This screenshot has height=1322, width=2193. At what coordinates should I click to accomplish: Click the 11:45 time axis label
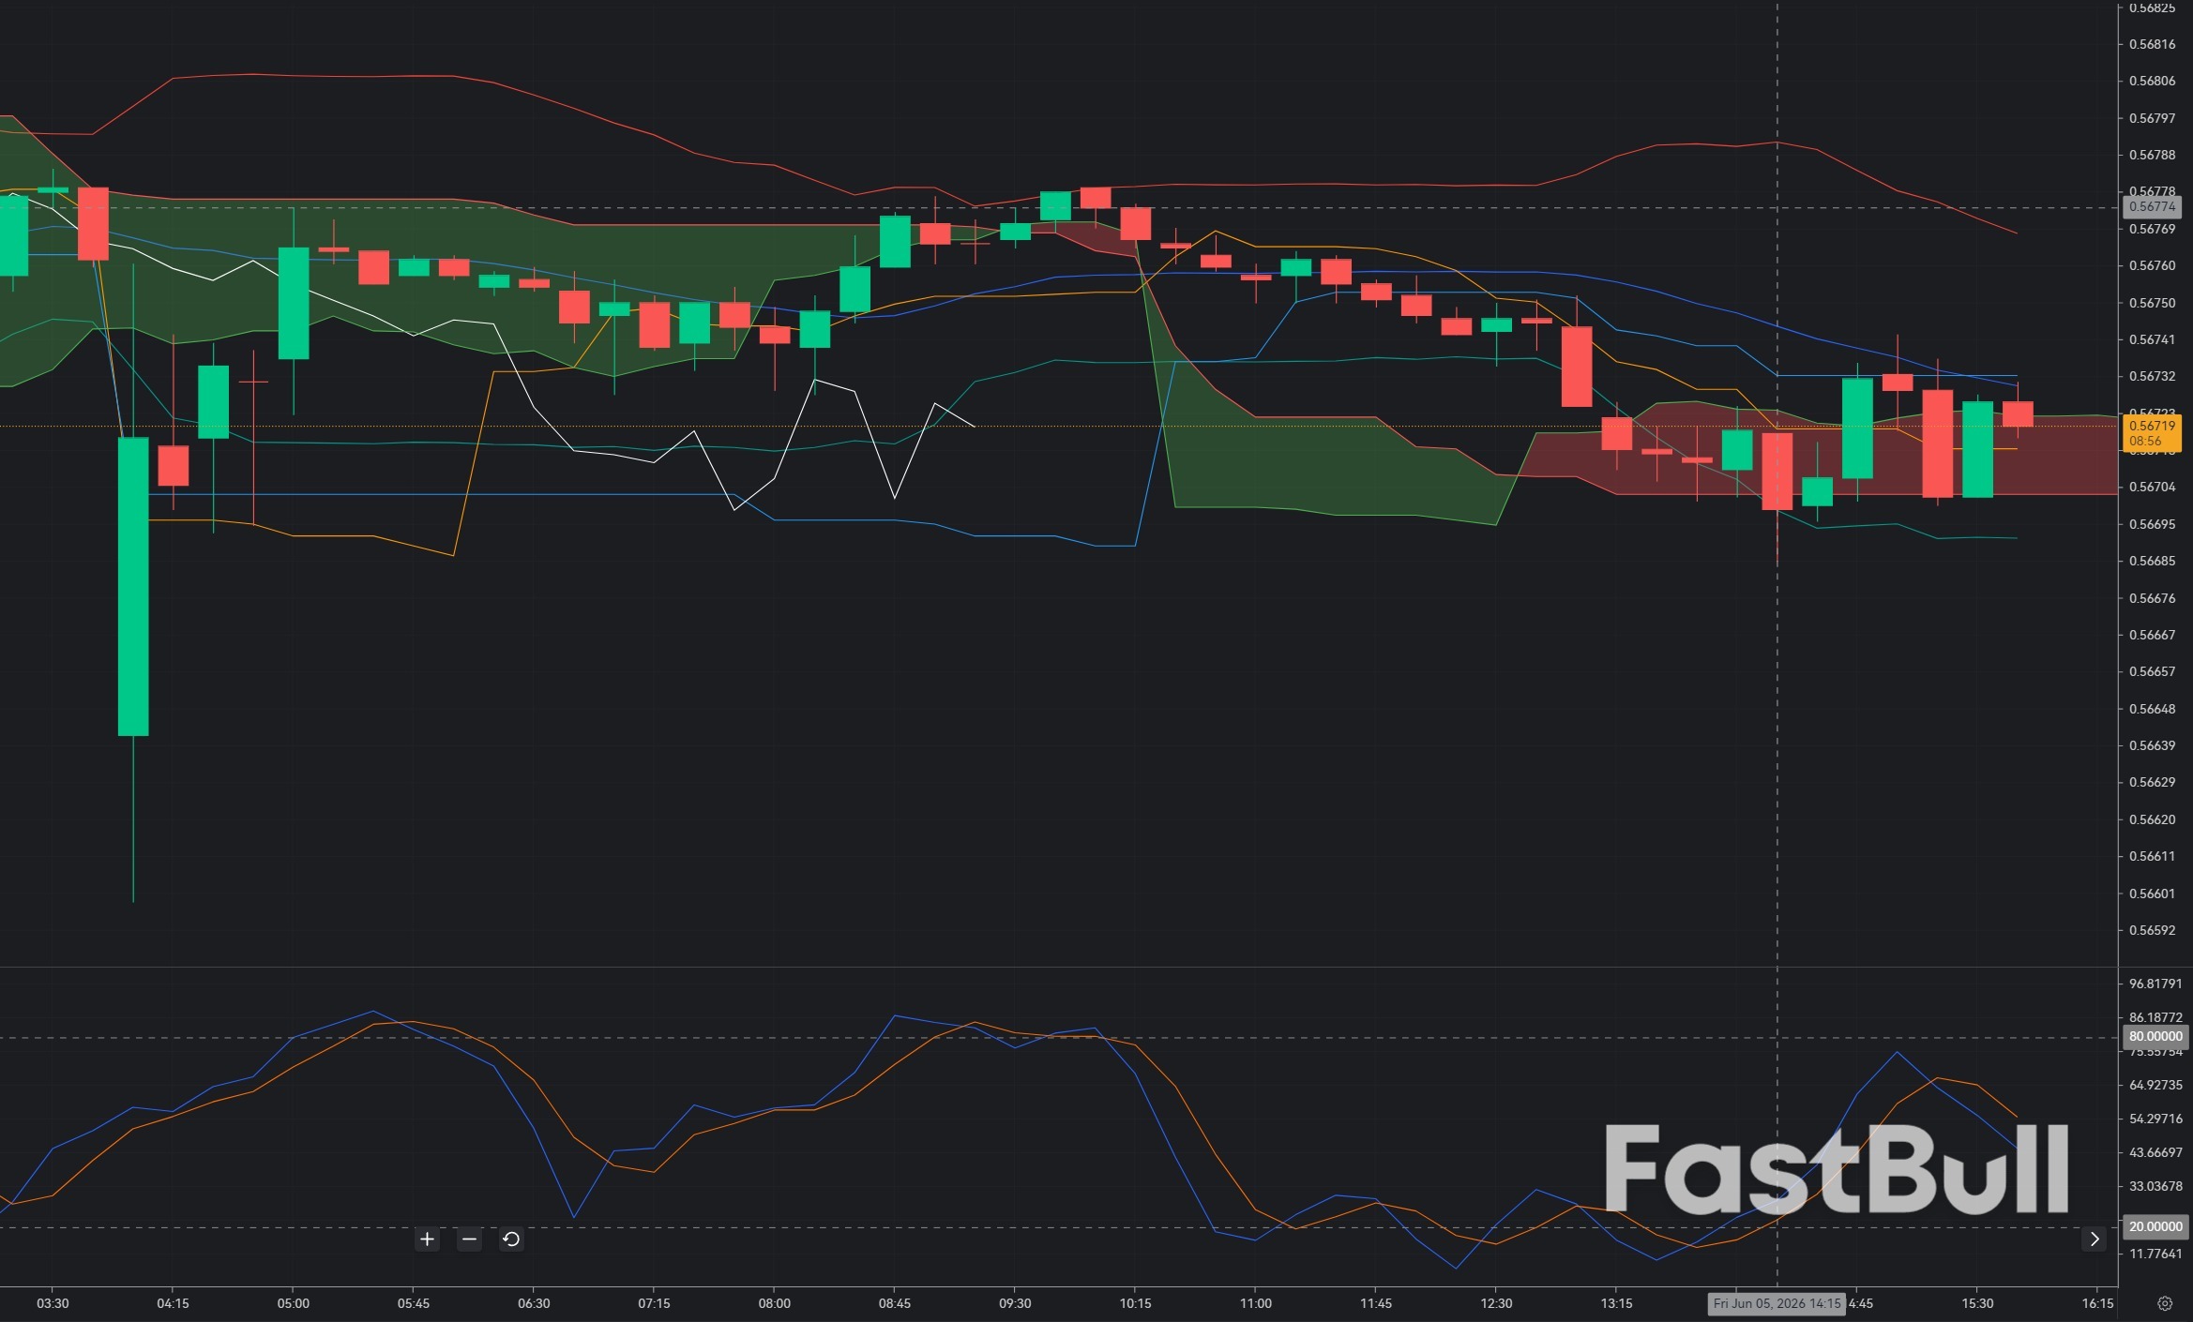pyautogui.click(x=1376, y=1303)
